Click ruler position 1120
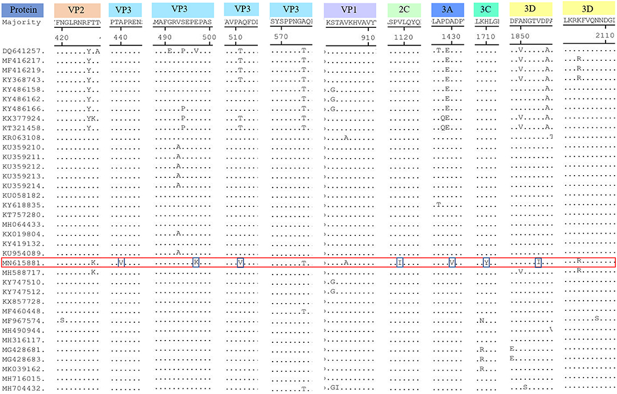 [x=404, y=38]
